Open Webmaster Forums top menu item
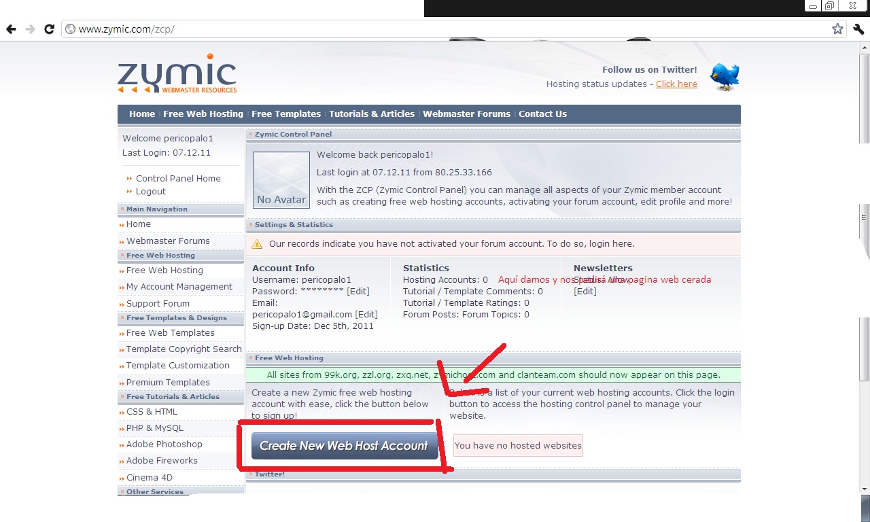The height and width of the screenshot is (522, 870). (466, 114)
